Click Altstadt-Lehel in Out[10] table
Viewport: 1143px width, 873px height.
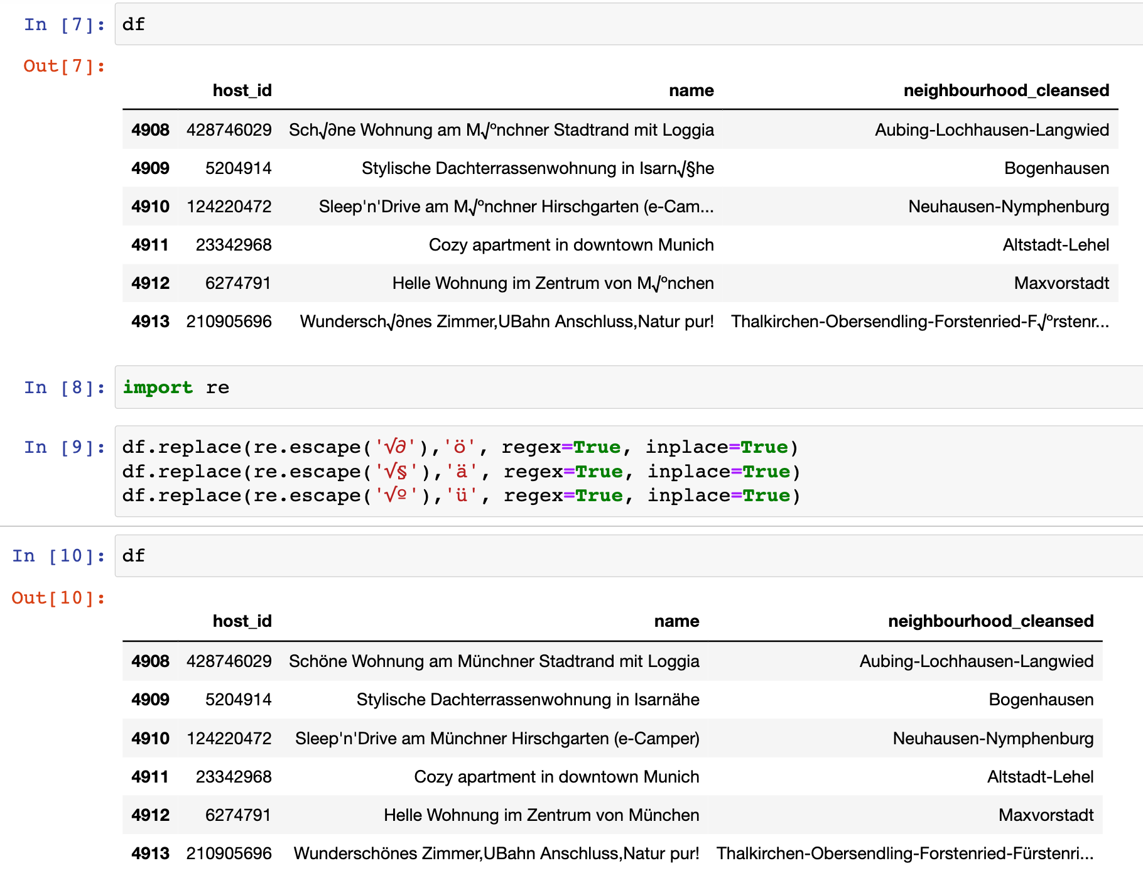pos(1040,777)
